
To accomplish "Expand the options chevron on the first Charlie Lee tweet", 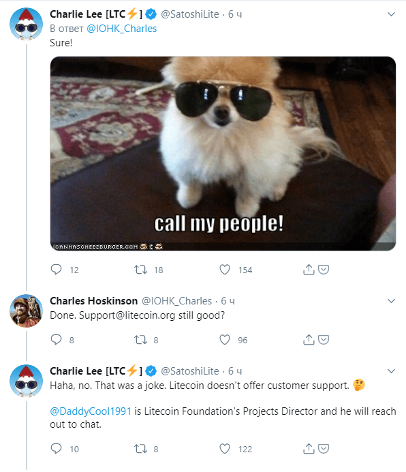I will pyautogui.click(x=391, y=14).
